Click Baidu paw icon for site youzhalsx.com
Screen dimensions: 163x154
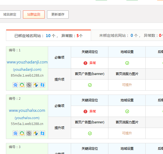point(15,133)
